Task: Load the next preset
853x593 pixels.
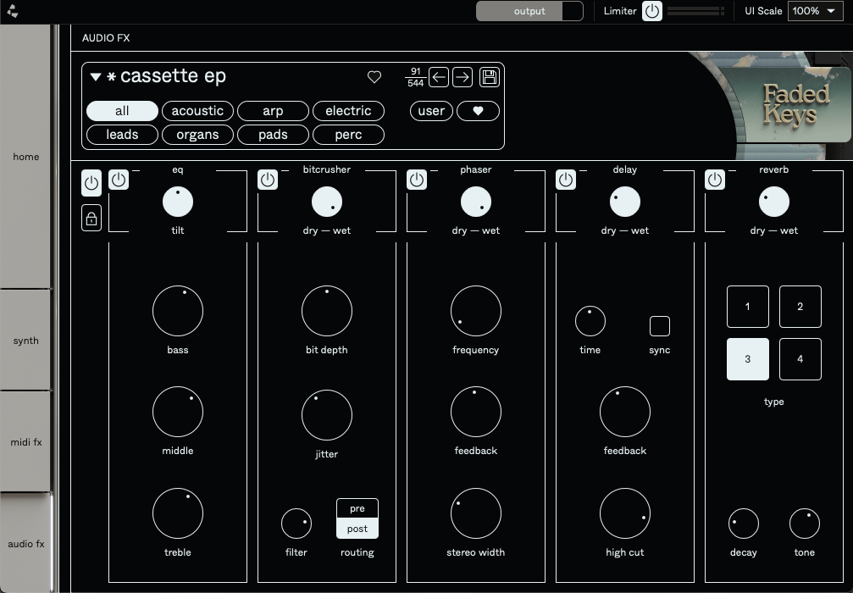Action: pyautogui.click(x=463, y=77)
